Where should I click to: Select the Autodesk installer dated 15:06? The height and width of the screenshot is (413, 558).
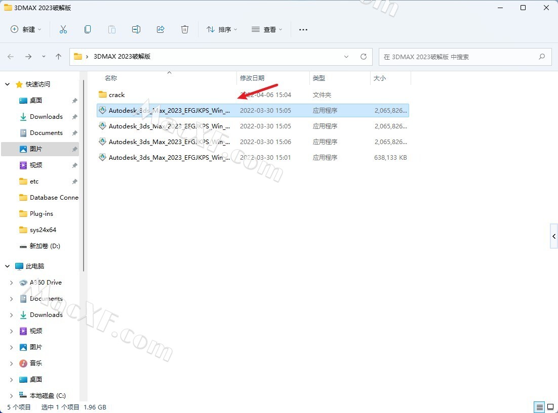(x=253, y=142)
